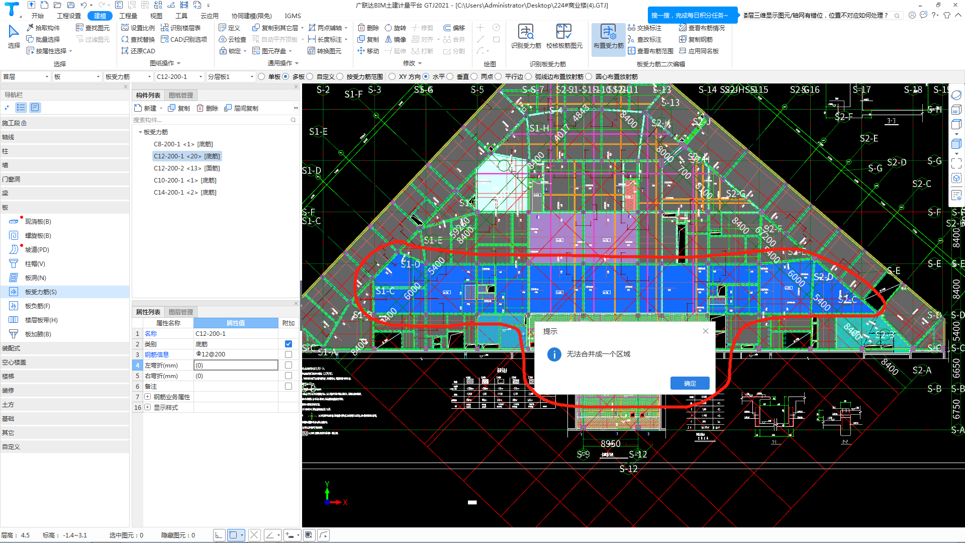Screen dimensions: 965x543
Task: Open the 板受力筋 type dropdown
Action: click(x=128, y=76)
